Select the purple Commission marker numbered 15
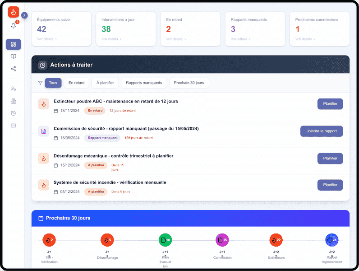359x271 pixels. [222, 240]
